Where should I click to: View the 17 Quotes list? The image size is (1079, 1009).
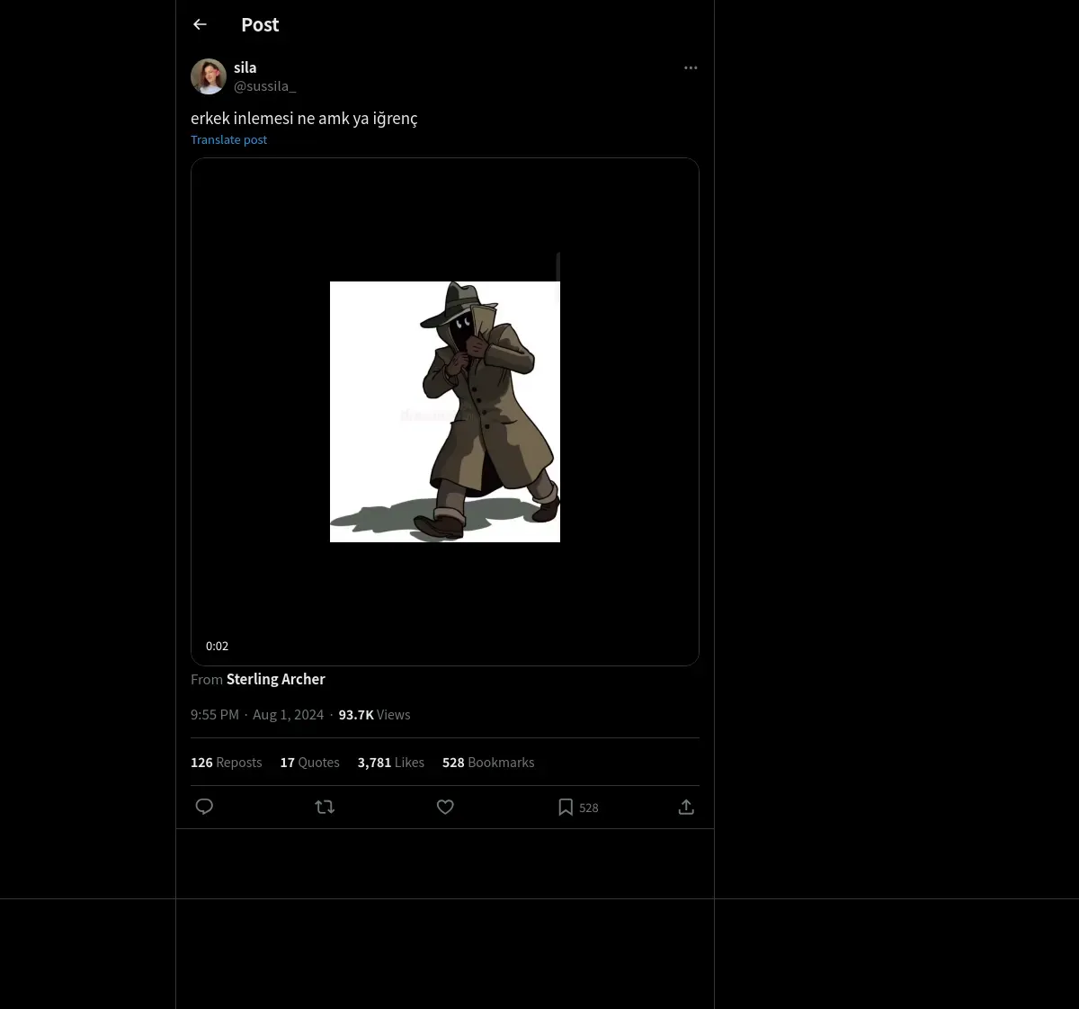309,763
